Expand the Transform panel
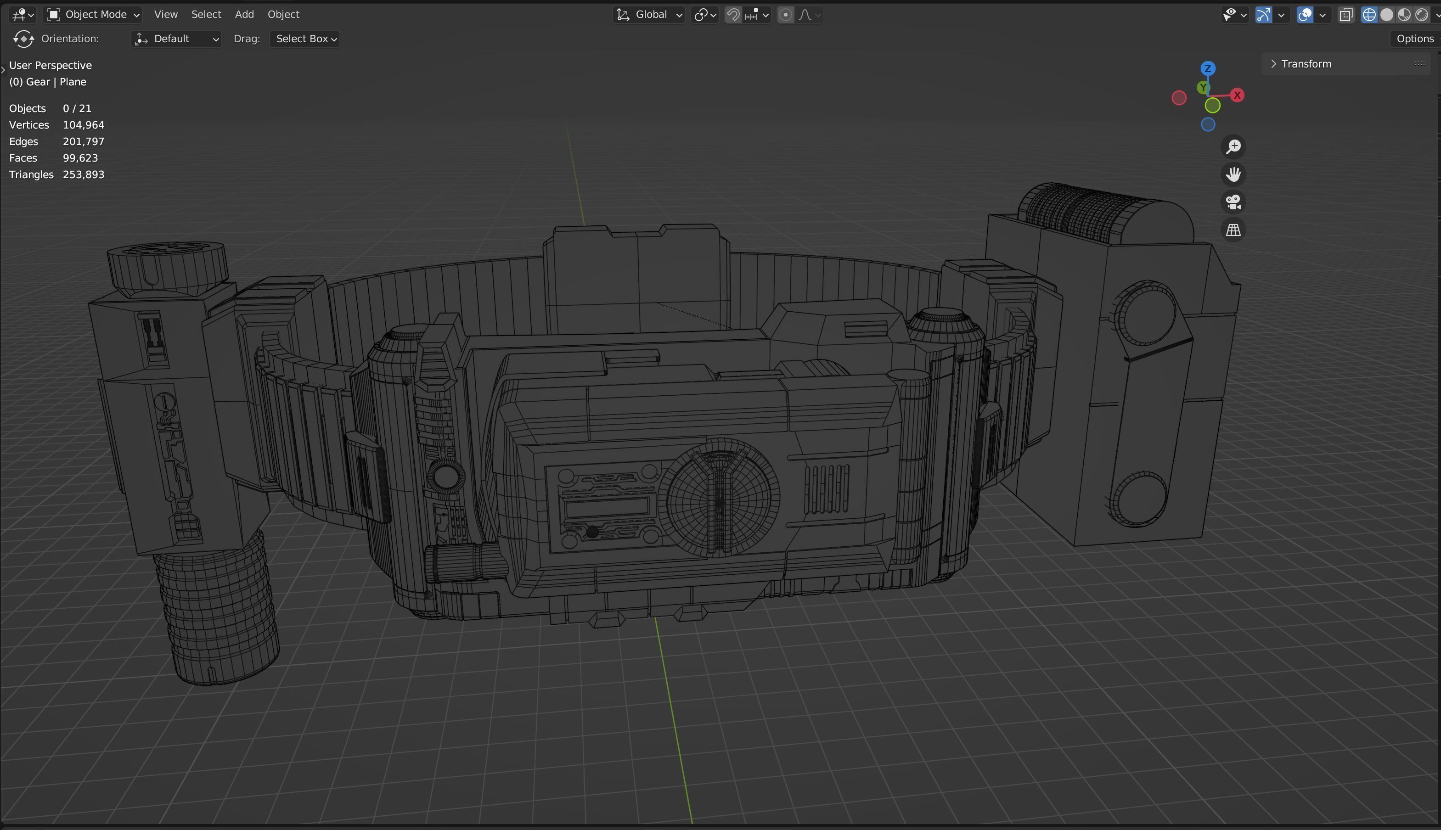The width and height of the screenshot is (1441, 830). pyautogui.click(x=1305, y=64)
